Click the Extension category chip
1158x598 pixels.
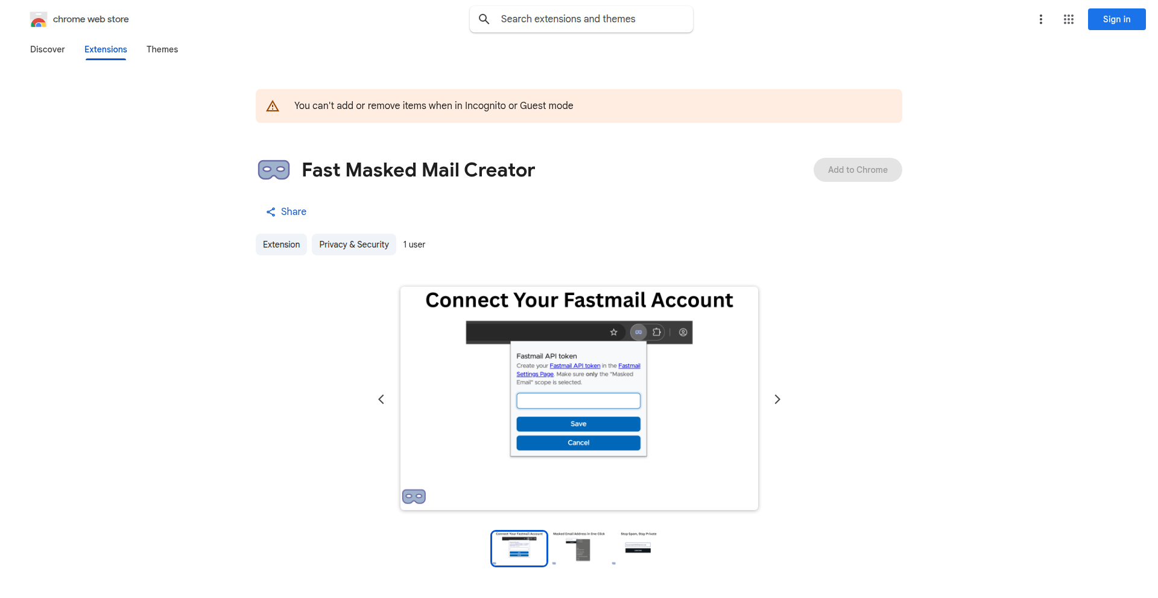[x=281, y=244]
